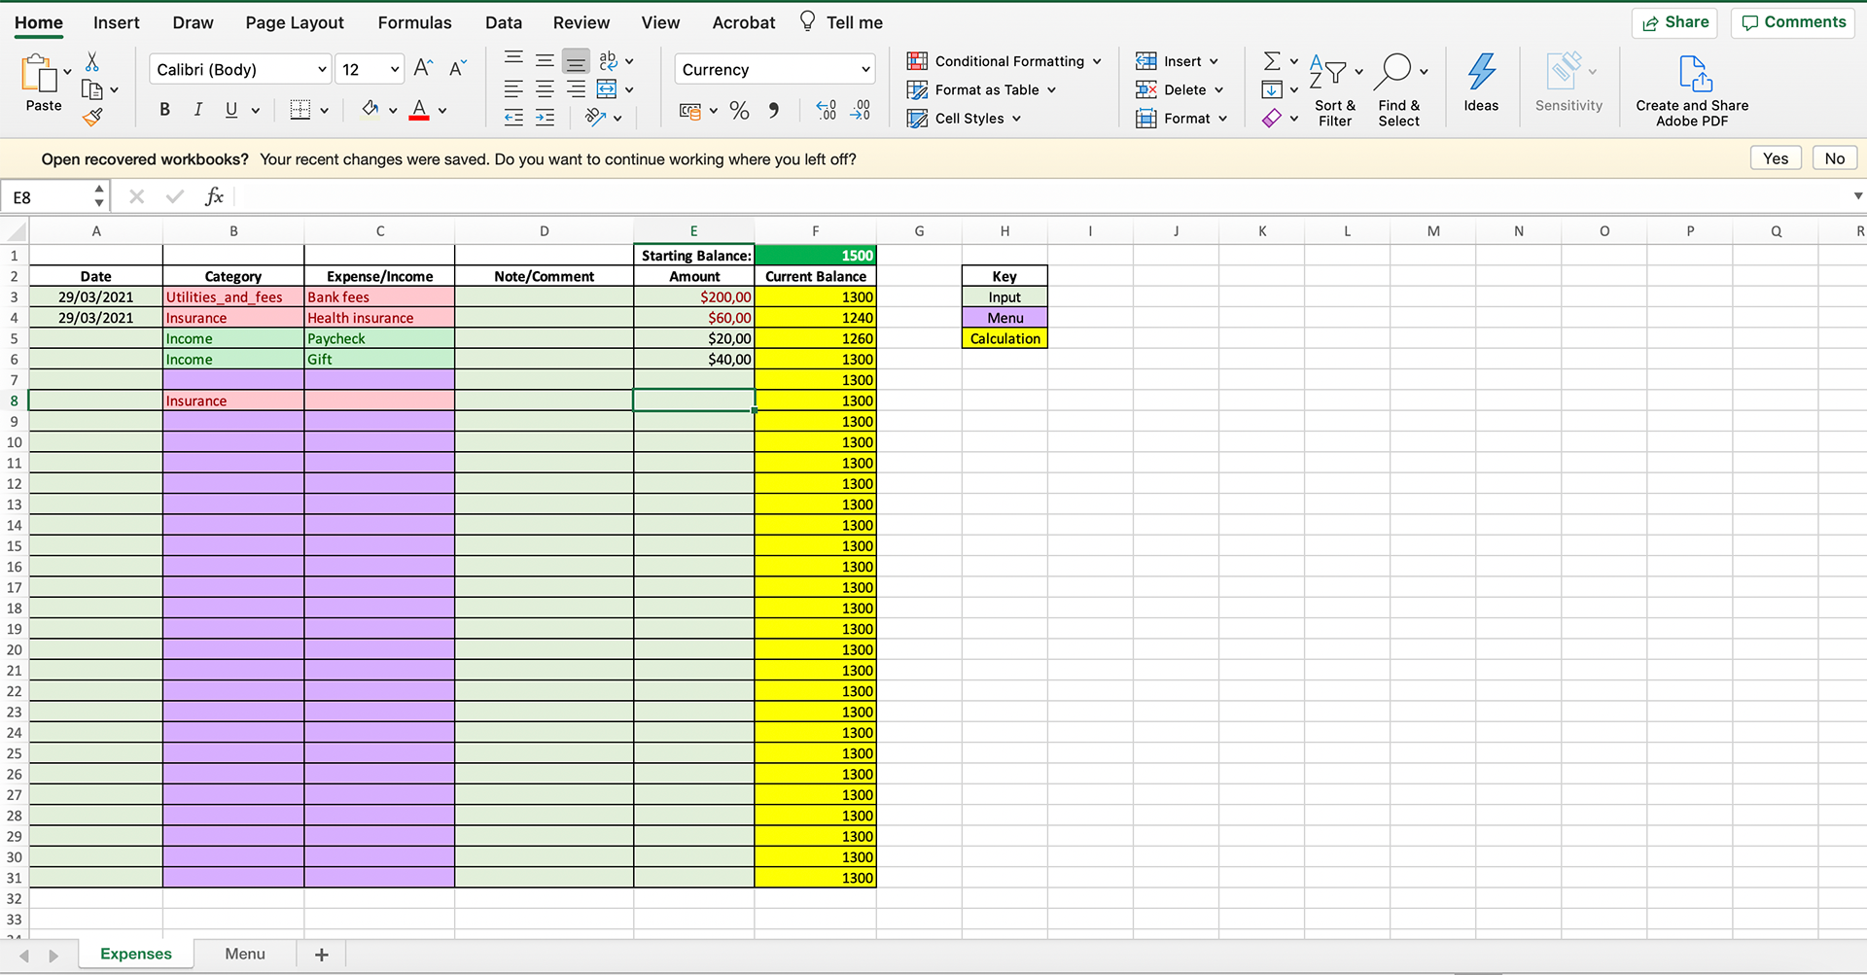The width and height of the screenshot is (1867, 975).
Task: Open the Menu sheet tab
Action: (x=245, y=954)
